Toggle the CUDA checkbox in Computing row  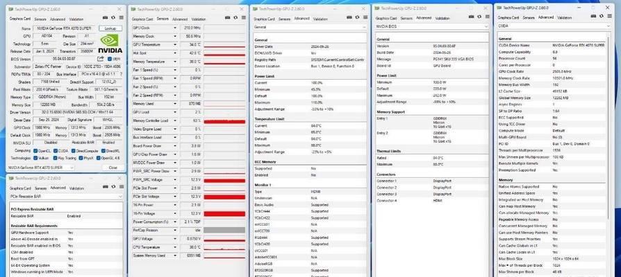click(56, 151)
